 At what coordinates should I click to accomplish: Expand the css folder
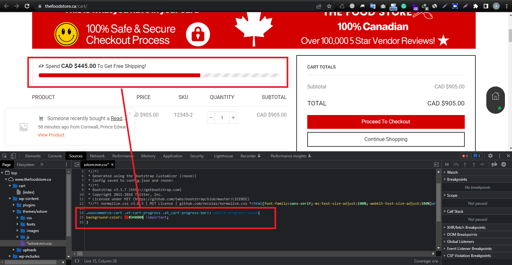pyautogui.click(x=18, y=218)
